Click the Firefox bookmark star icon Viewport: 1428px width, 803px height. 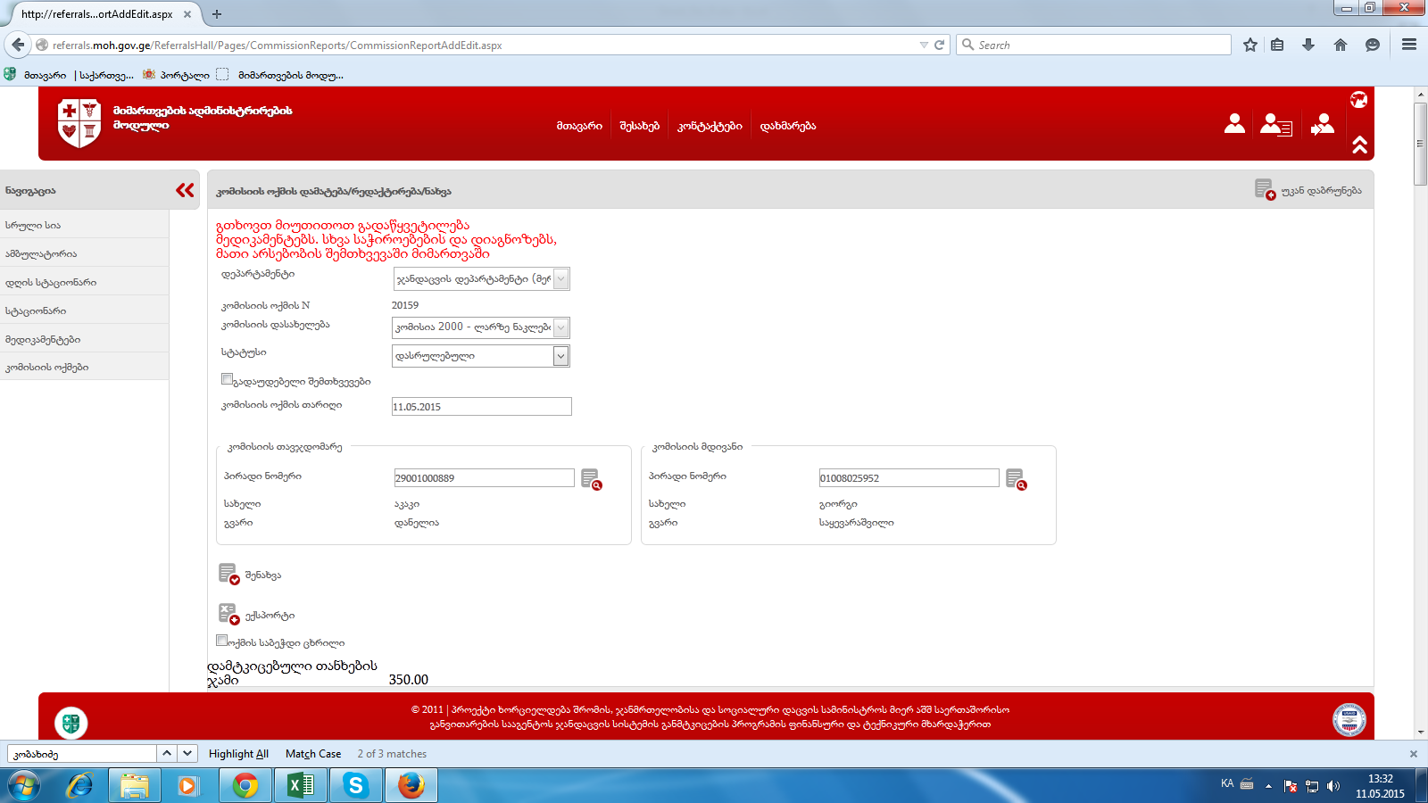click(1250, 45)
